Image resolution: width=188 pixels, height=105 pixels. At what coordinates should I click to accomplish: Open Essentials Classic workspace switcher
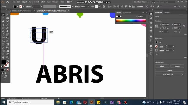coord(141,2)
